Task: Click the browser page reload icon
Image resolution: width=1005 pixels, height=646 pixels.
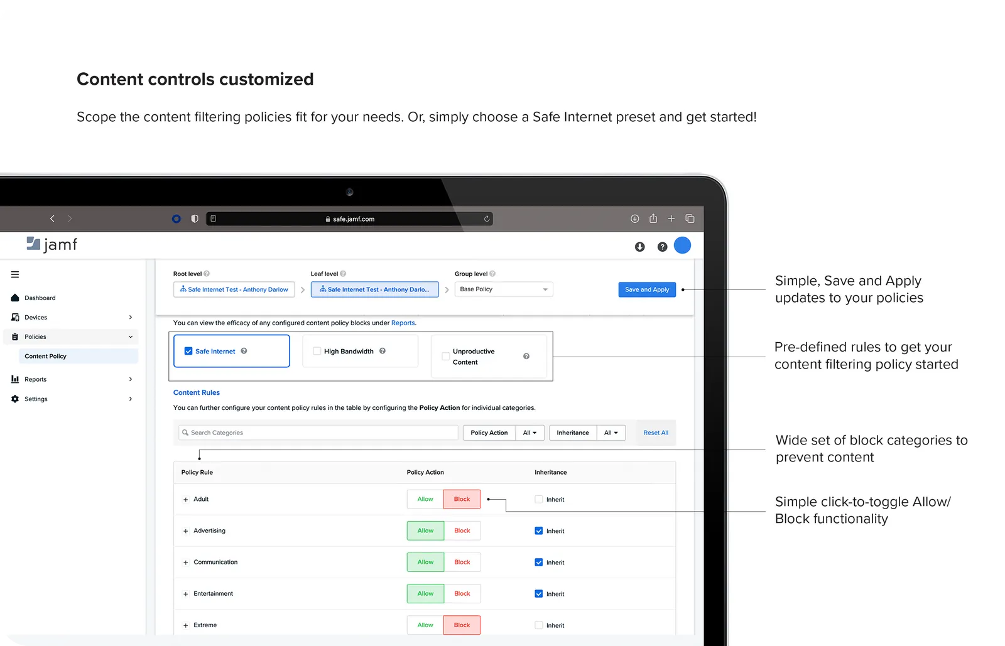Action: (x=486, y=219)
